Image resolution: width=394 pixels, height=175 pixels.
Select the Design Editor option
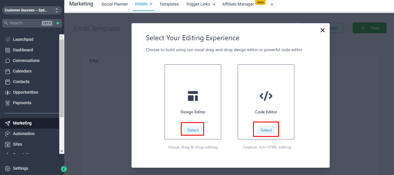click(x=193, y=130)
